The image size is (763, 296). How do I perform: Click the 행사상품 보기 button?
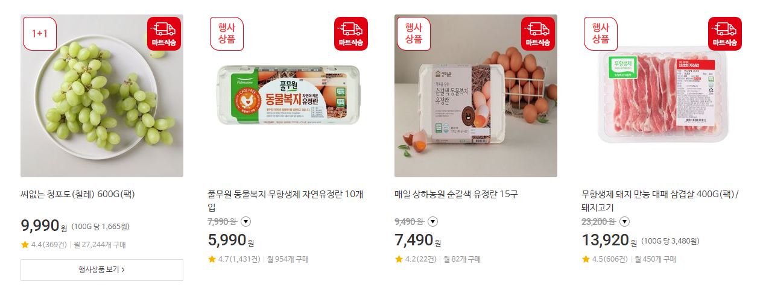(102, 270)
